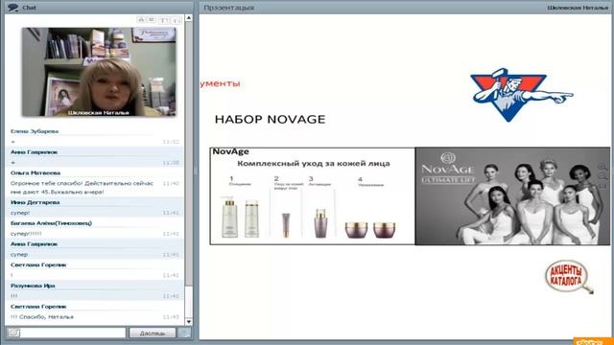This screenshot has width=614, height=345.
Task: Click the NovAge skincare steps image
Action: click(x=313, y=195)
